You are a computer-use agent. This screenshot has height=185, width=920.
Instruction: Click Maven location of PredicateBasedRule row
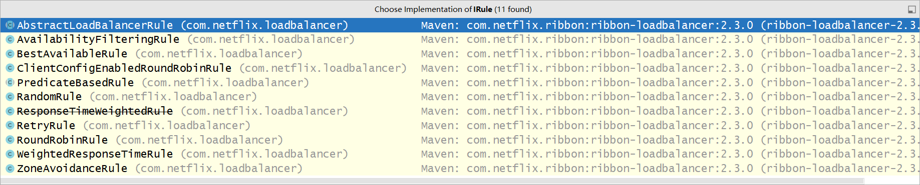coord(670,82)
